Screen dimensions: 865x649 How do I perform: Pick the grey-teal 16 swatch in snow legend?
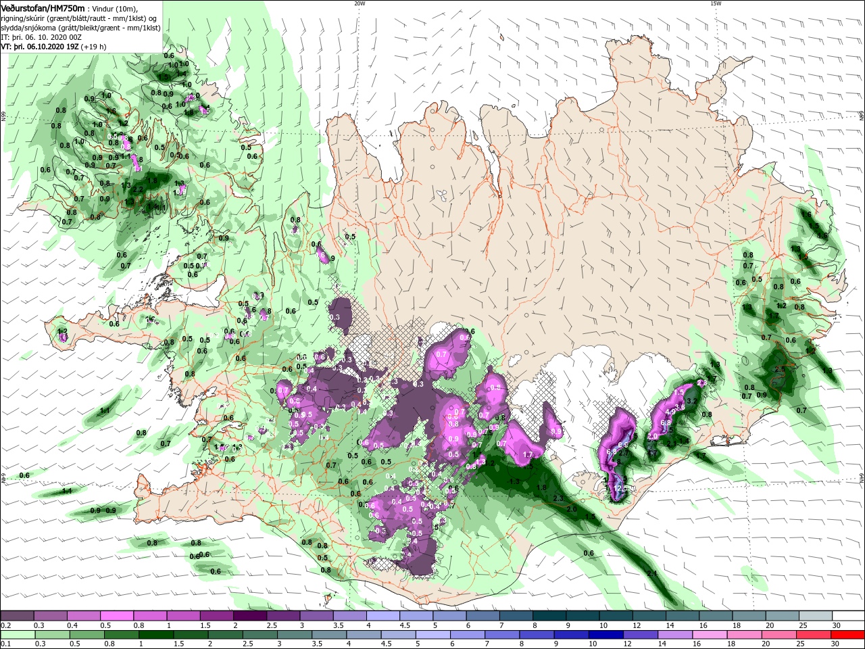click(716, 616)
